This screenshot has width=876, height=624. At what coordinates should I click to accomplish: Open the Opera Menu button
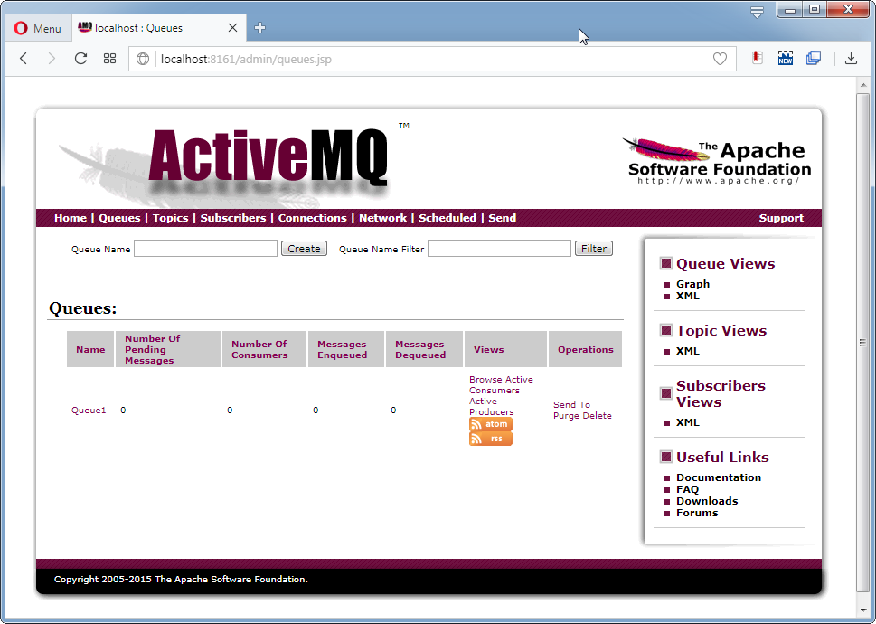pyautogui.click(x=38, y=28)
